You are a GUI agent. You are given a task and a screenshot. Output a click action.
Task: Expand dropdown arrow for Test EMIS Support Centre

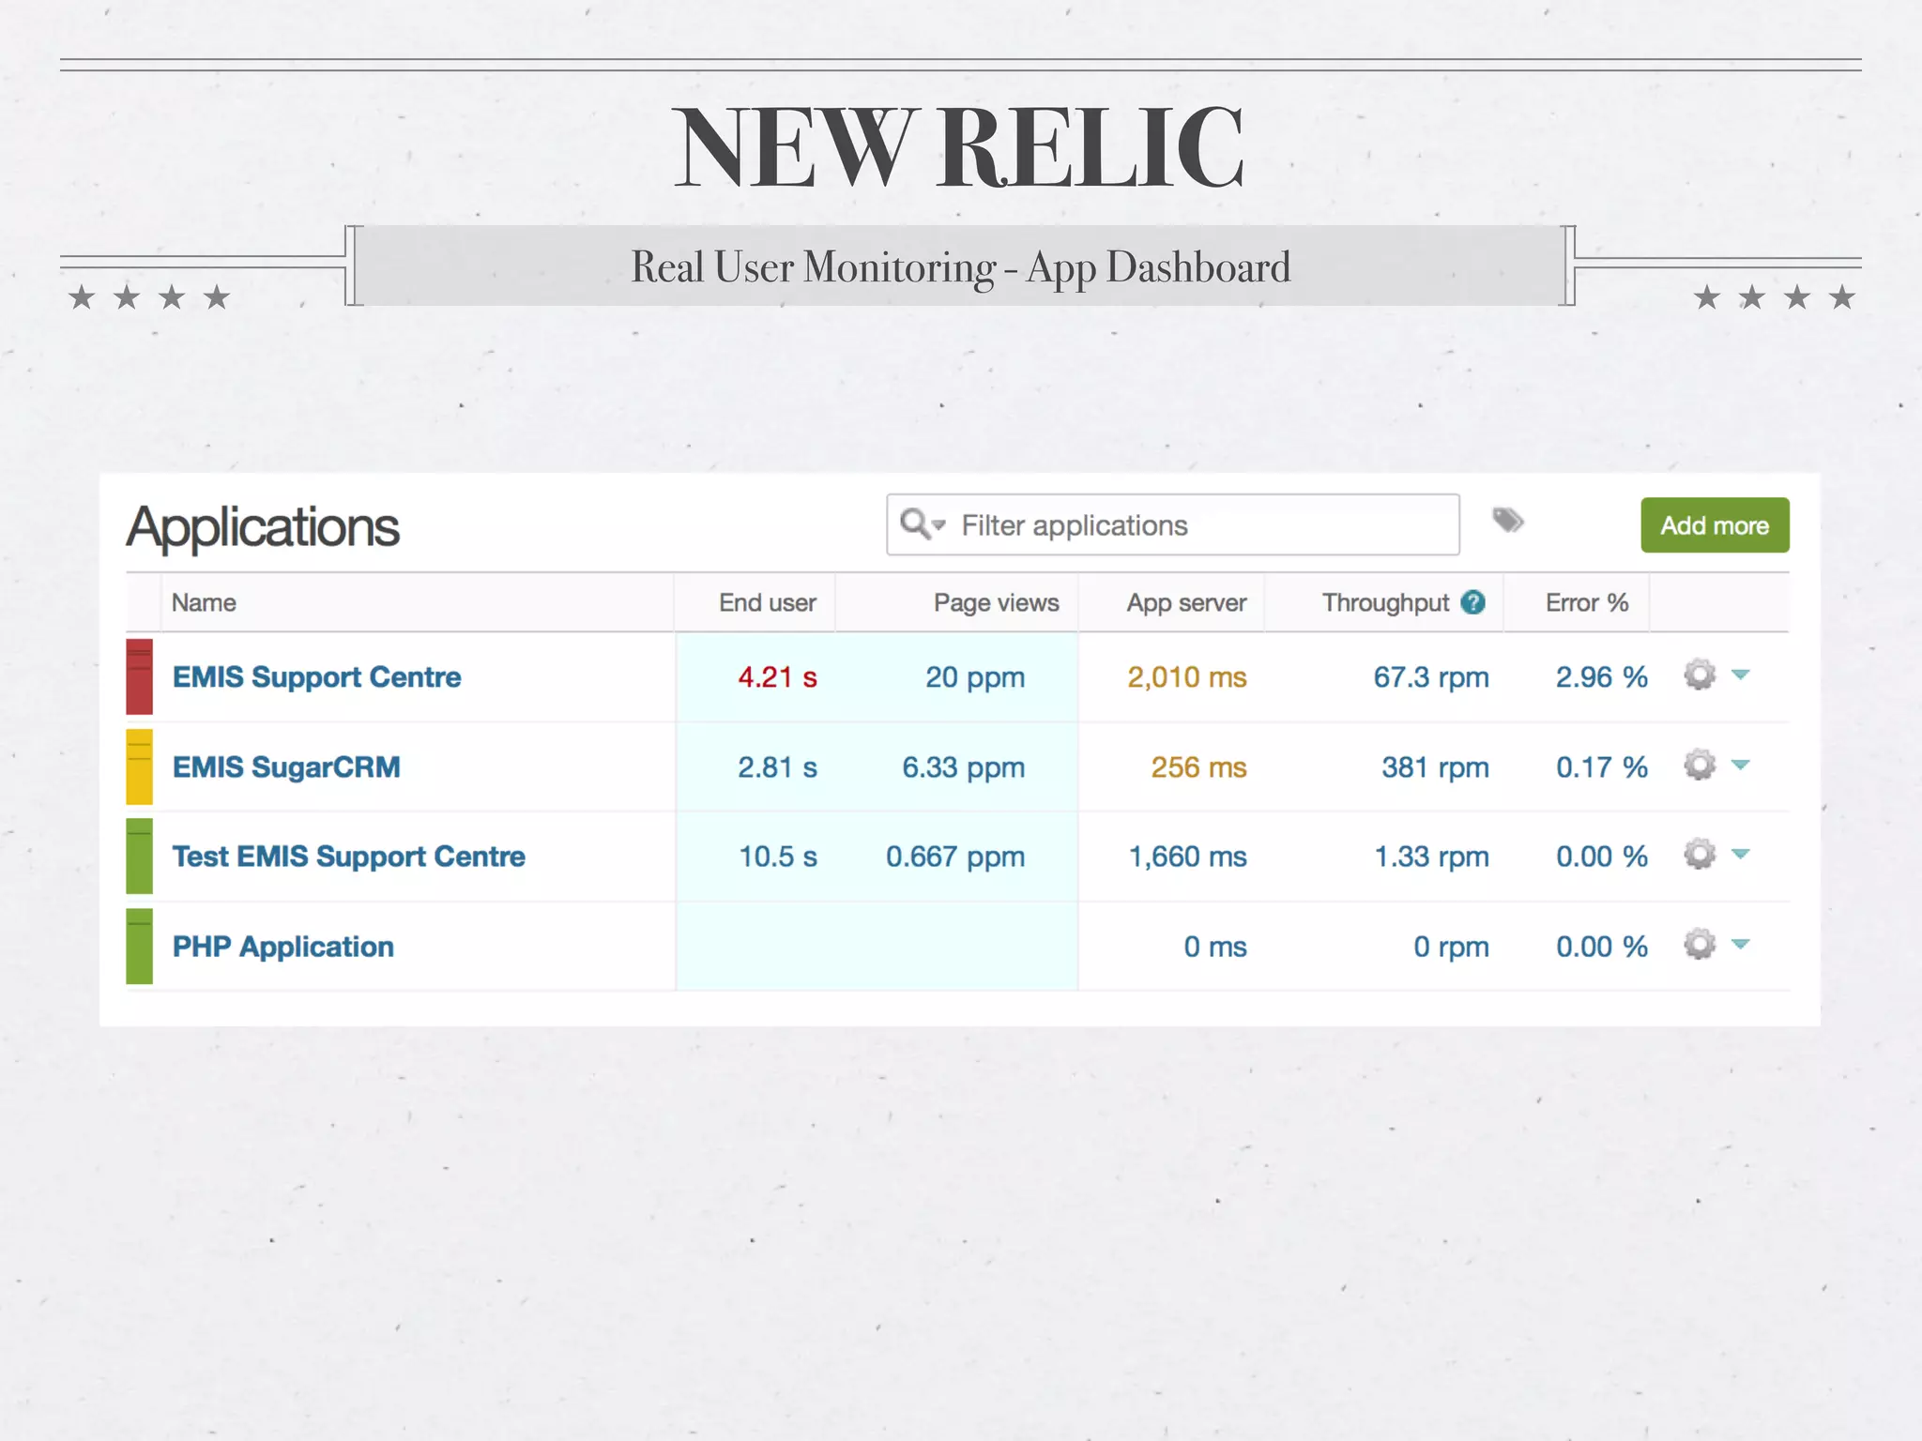1741,855
